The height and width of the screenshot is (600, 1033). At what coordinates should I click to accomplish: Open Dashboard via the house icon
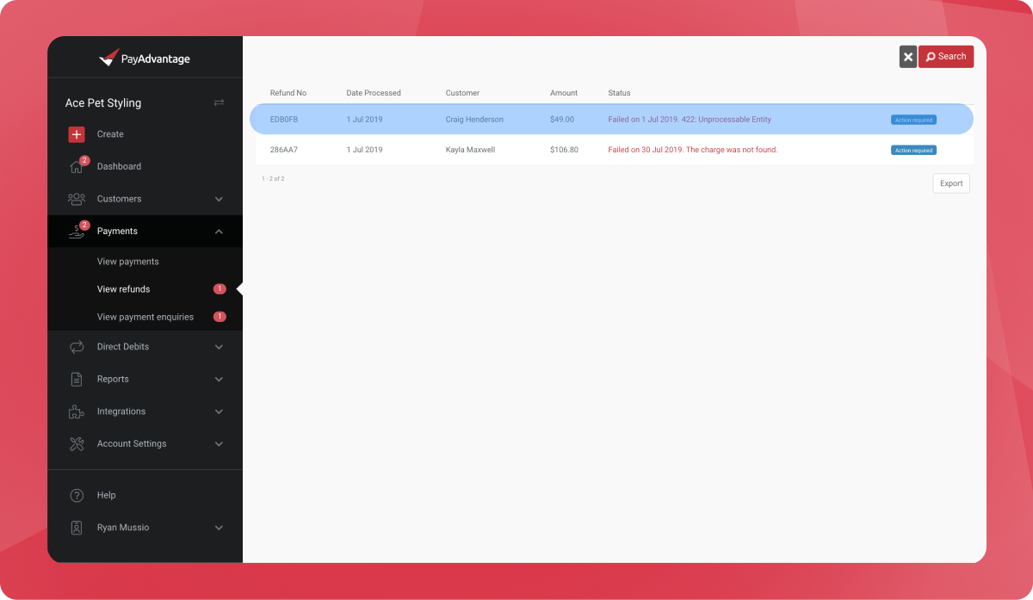(77, 167)
